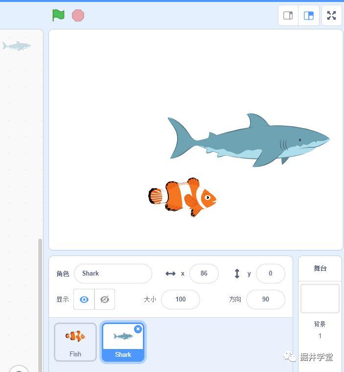Edit the direction value 90

point(266,300)
